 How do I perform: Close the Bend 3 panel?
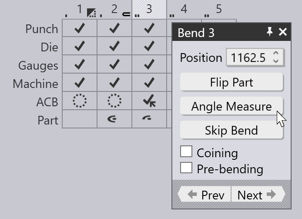(283, 32)
